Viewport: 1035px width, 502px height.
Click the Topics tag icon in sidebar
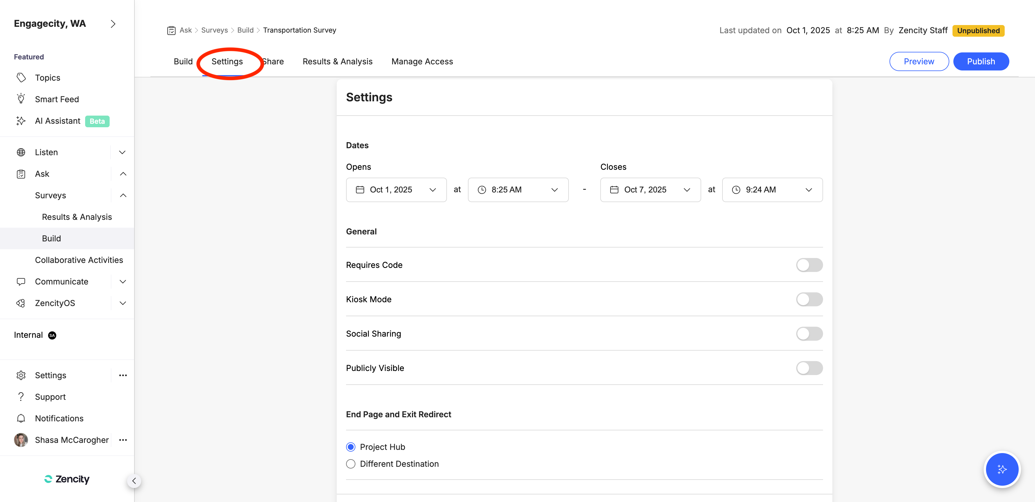click(21, 77)
